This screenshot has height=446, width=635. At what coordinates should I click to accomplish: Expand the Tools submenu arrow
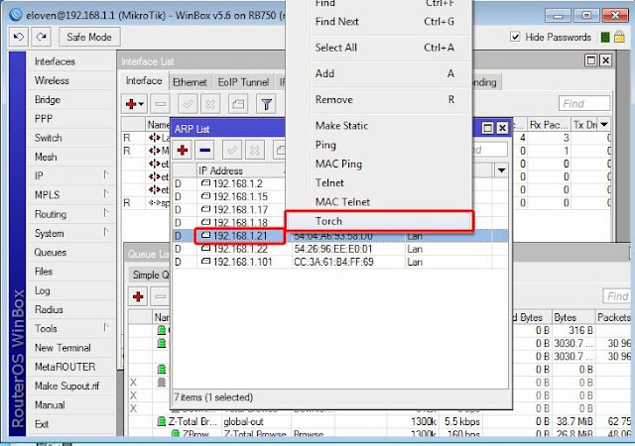106,327
